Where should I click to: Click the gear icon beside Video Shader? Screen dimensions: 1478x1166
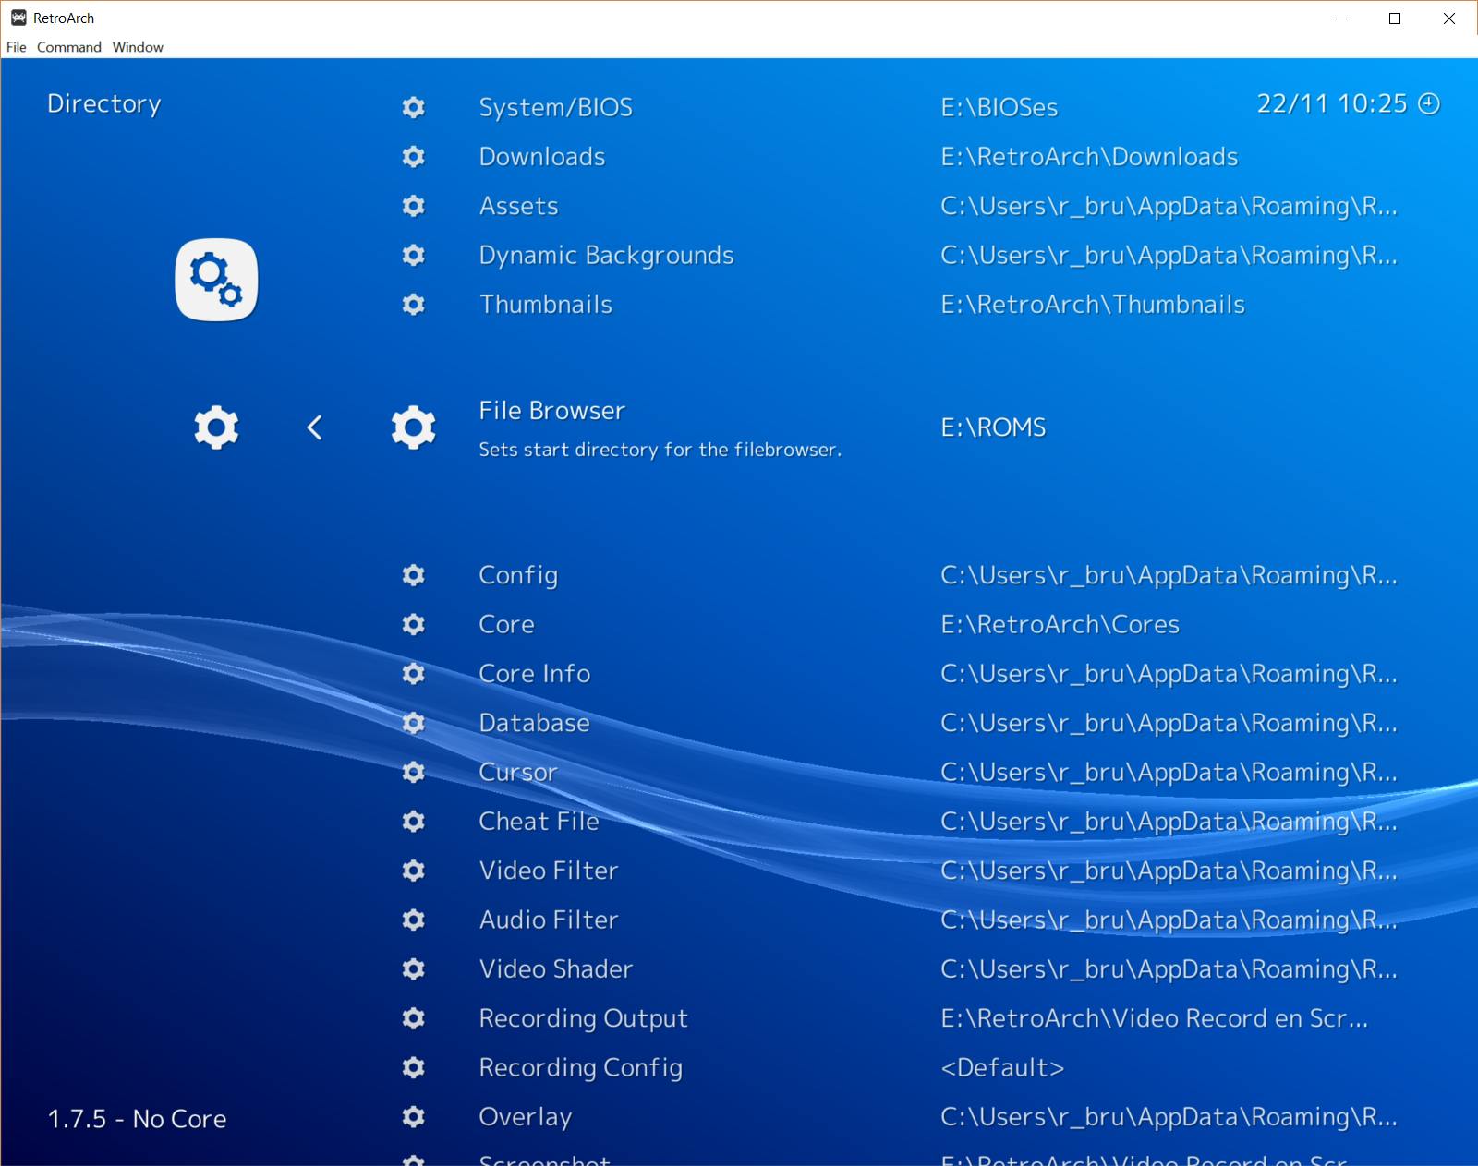click(x=413, y=969)
